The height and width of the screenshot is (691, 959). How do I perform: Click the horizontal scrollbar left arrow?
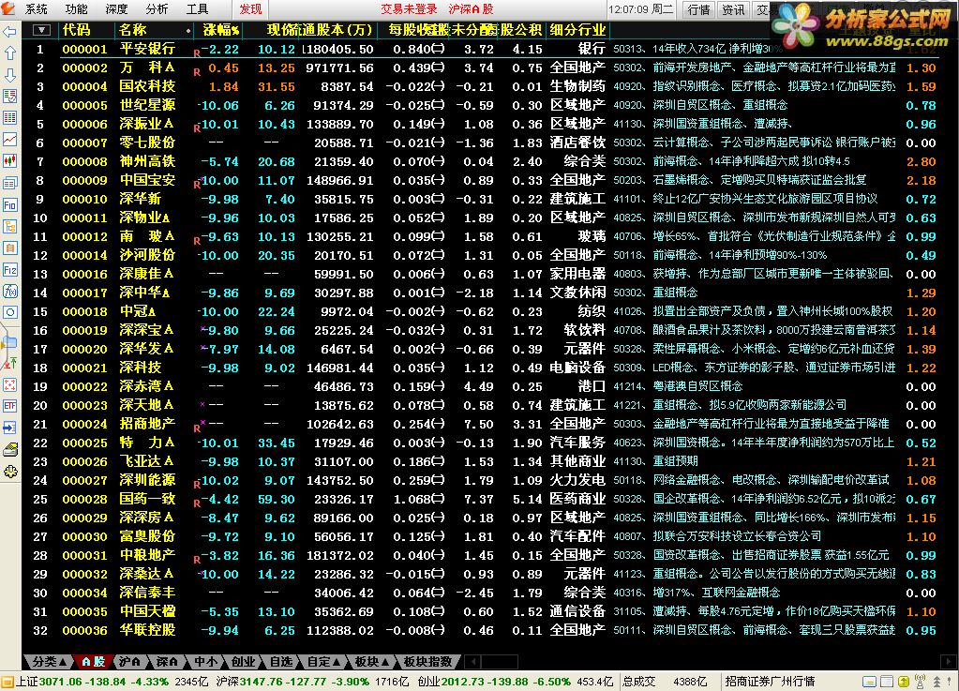(472, 662)
